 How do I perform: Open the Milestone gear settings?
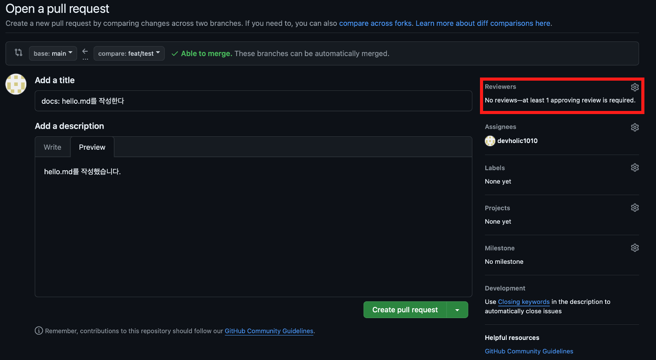coord(635,248)
